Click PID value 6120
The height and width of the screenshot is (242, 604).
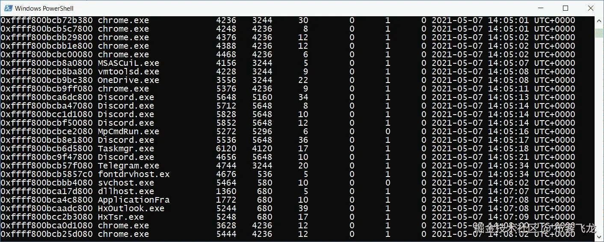(226, 148)
